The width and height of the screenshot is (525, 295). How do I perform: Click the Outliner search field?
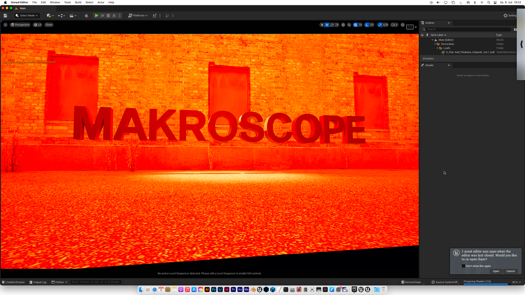tap(468, 29)
